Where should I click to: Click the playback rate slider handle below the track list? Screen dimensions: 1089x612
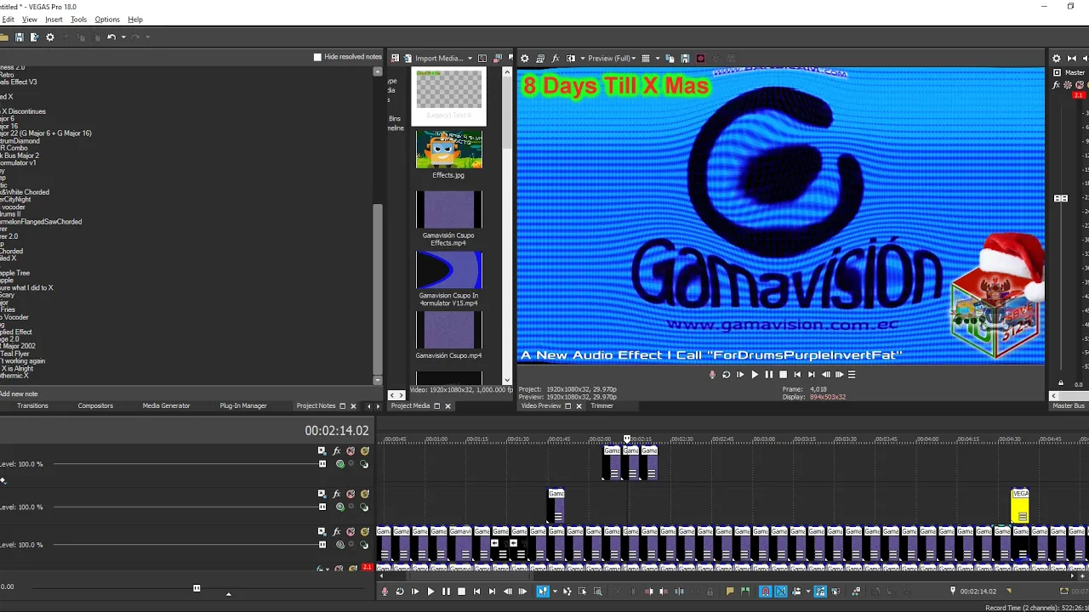click(197, 587)
